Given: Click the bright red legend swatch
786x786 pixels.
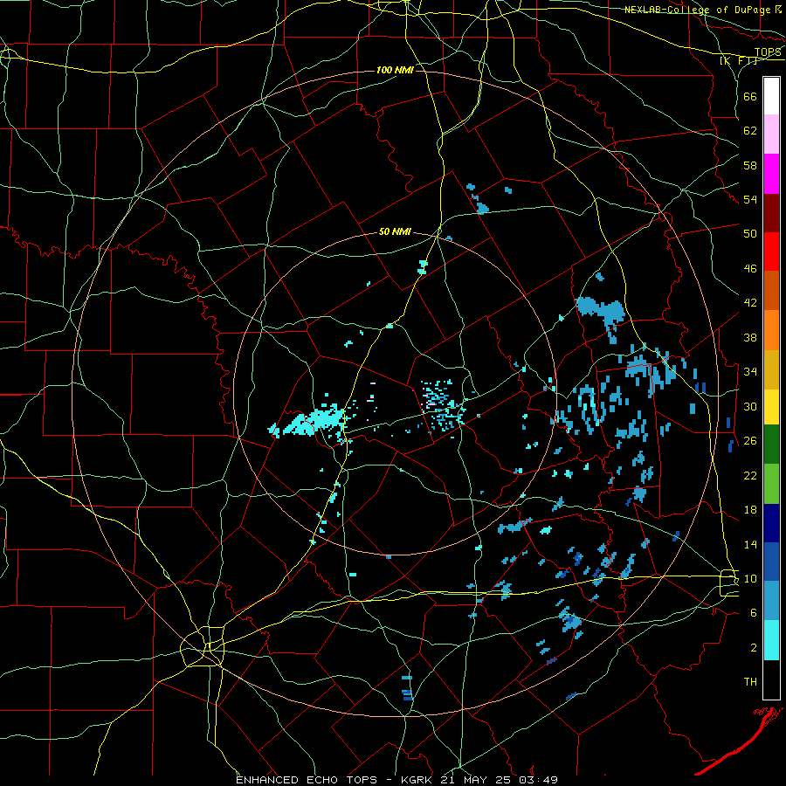Looking at the screenshot, I should 771,252.
